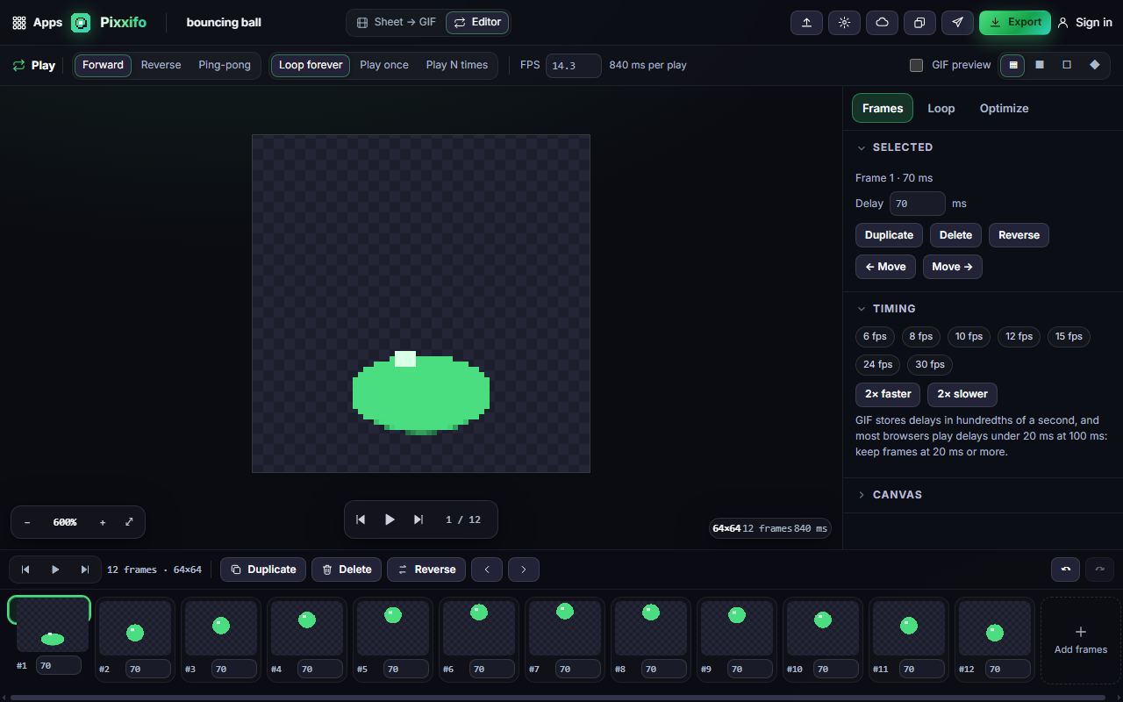This screenshot has height=702, width=1123.
Task: Open the Apps grid launcher
Action: pyautogui.click(x=37, y=23)
